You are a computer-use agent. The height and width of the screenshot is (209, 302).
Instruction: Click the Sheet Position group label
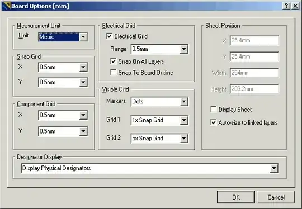coord(223,26)
